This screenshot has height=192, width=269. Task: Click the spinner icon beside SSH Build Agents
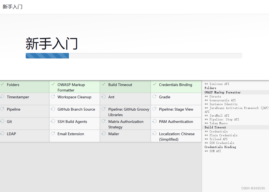[x=53, y=121]
